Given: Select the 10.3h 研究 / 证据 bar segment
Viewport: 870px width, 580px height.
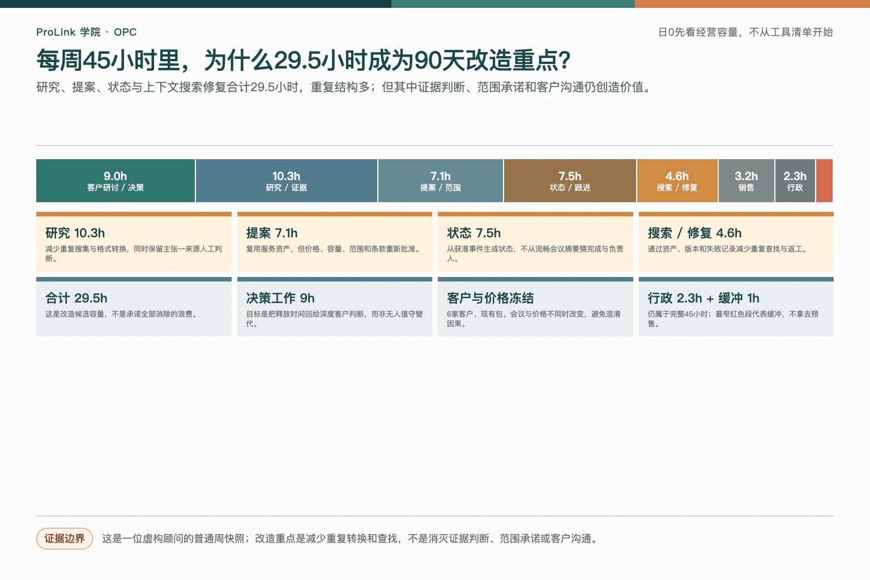Looking at the screenshot, I should click(x=287, y=181).
